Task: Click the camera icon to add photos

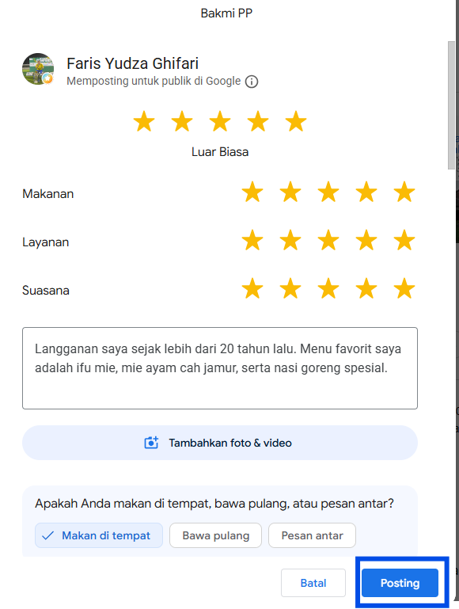Action: pos(151,443)
